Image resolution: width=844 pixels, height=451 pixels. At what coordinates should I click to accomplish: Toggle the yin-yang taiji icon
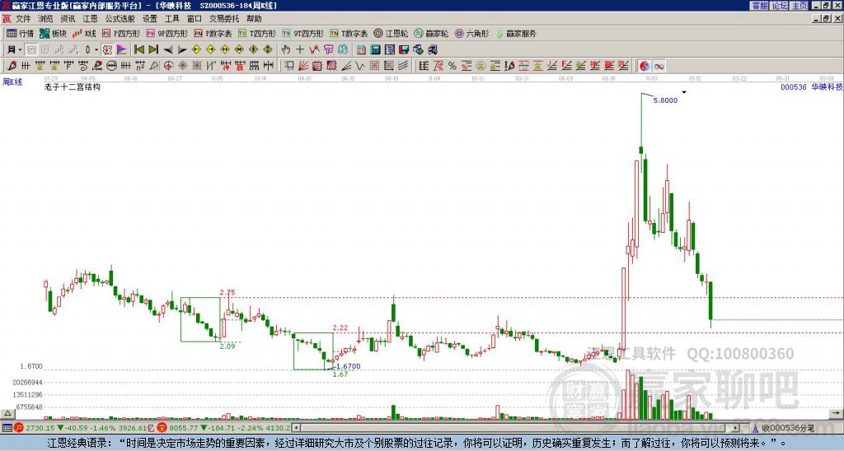click(644, 66)
